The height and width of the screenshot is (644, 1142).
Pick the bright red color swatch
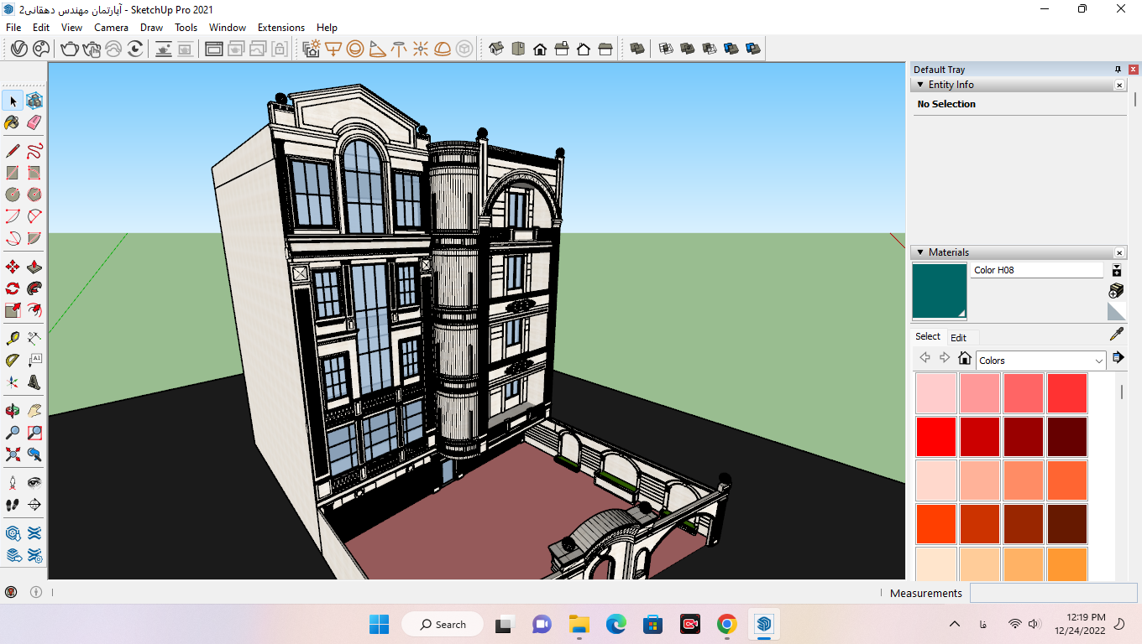(x=935, y=437)
